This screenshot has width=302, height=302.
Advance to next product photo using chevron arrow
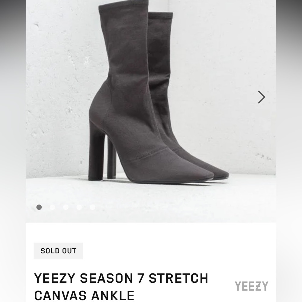(262, 97)
